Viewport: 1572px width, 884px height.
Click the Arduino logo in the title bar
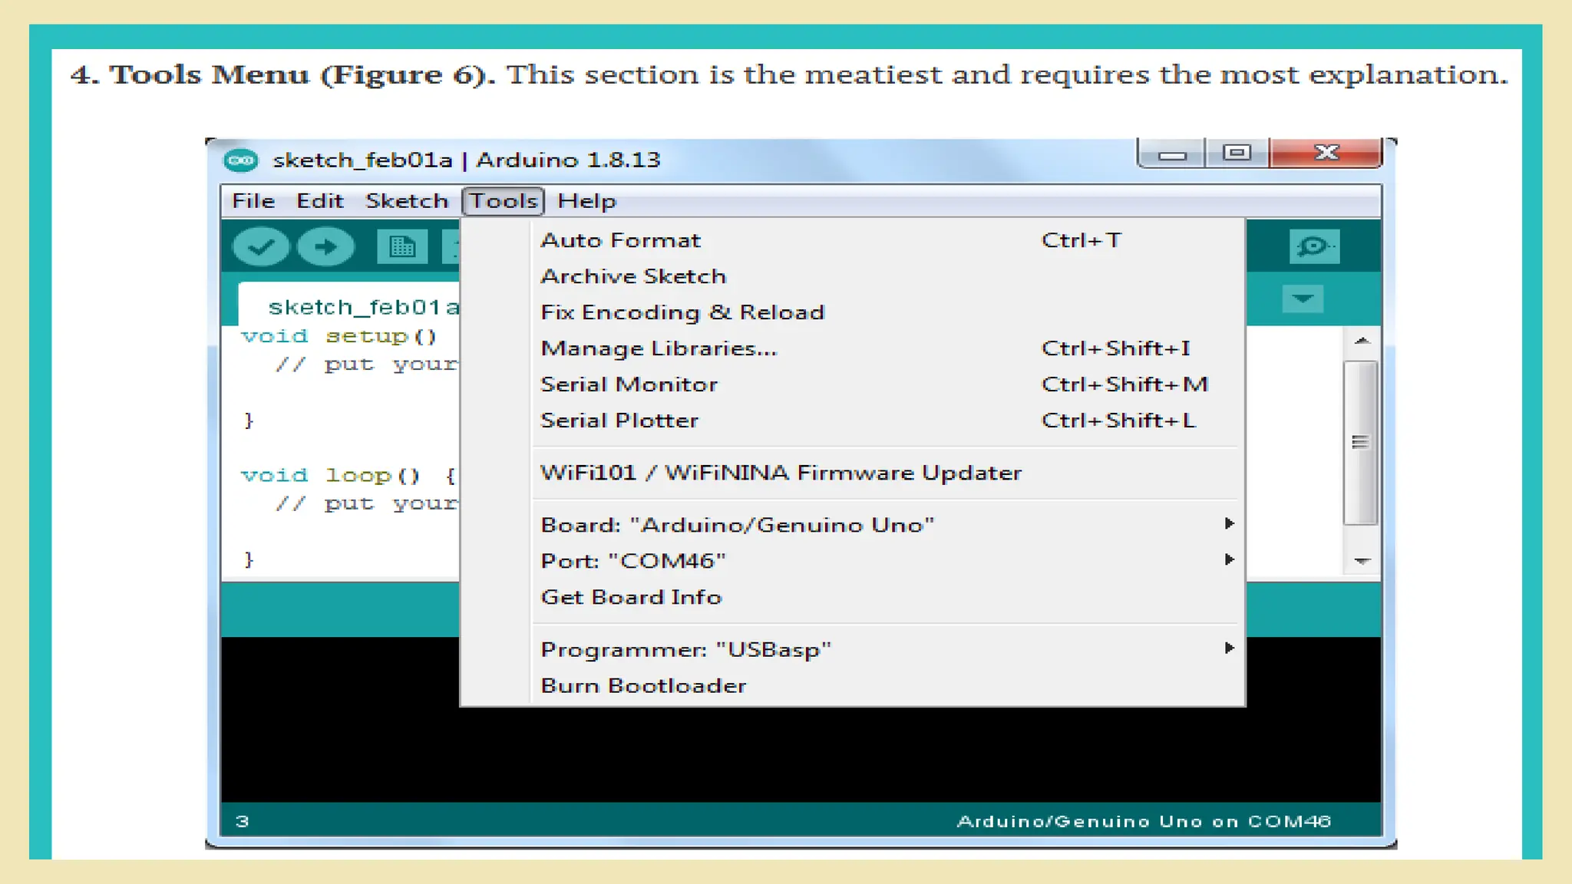pyautogui.click(x=241, y=160)
